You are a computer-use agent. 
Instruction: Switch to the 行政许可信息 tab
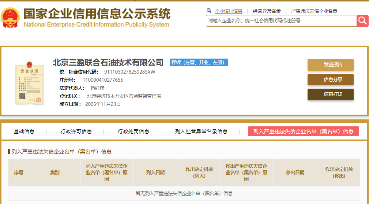[76, 131]
